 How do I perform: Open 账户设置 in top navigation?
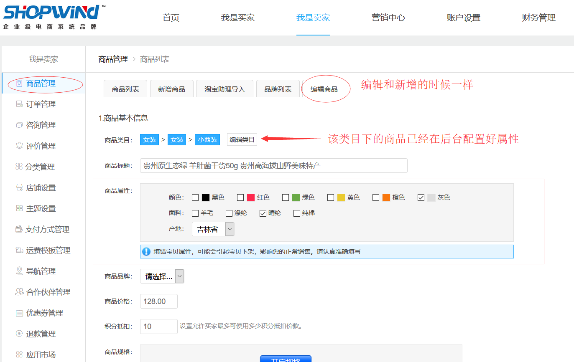tap(464, 18)
